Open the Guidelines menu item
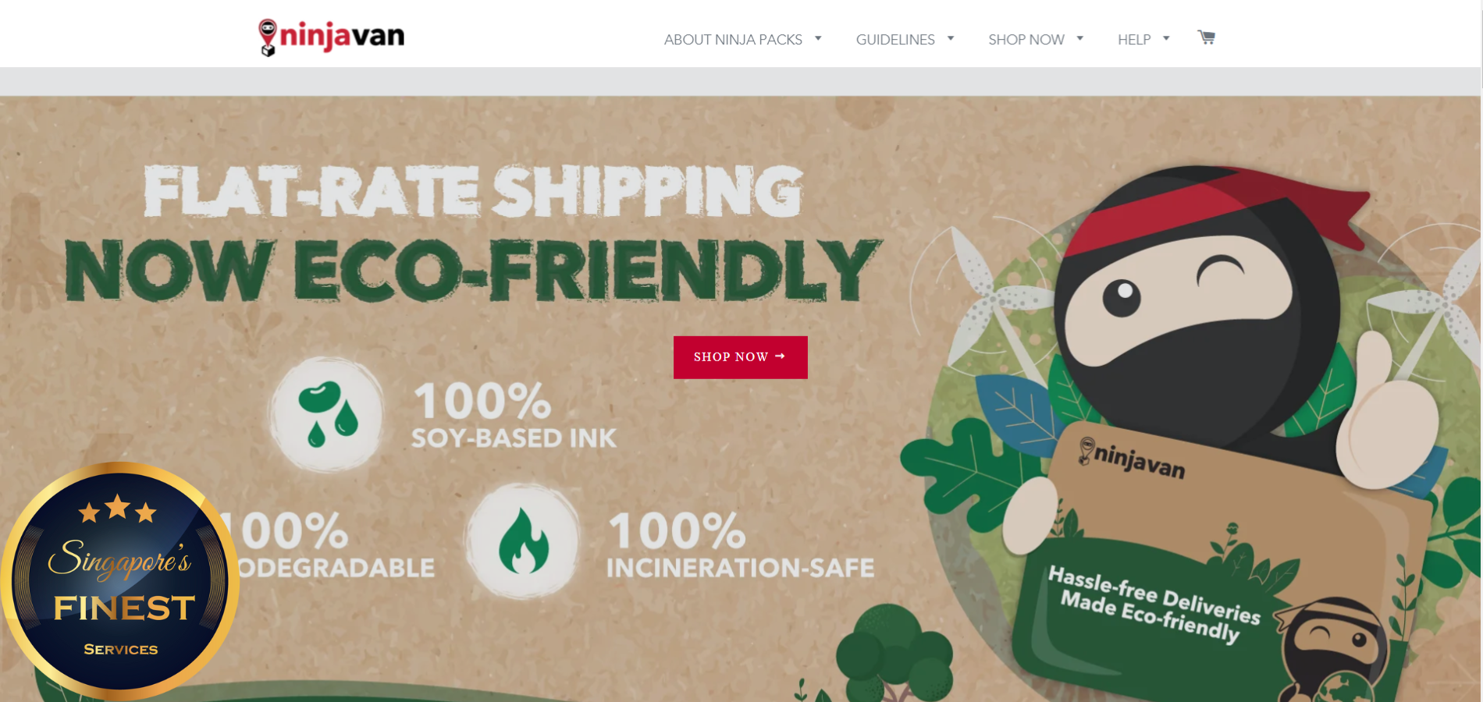 pyautogui.click(x=895, y=40)
